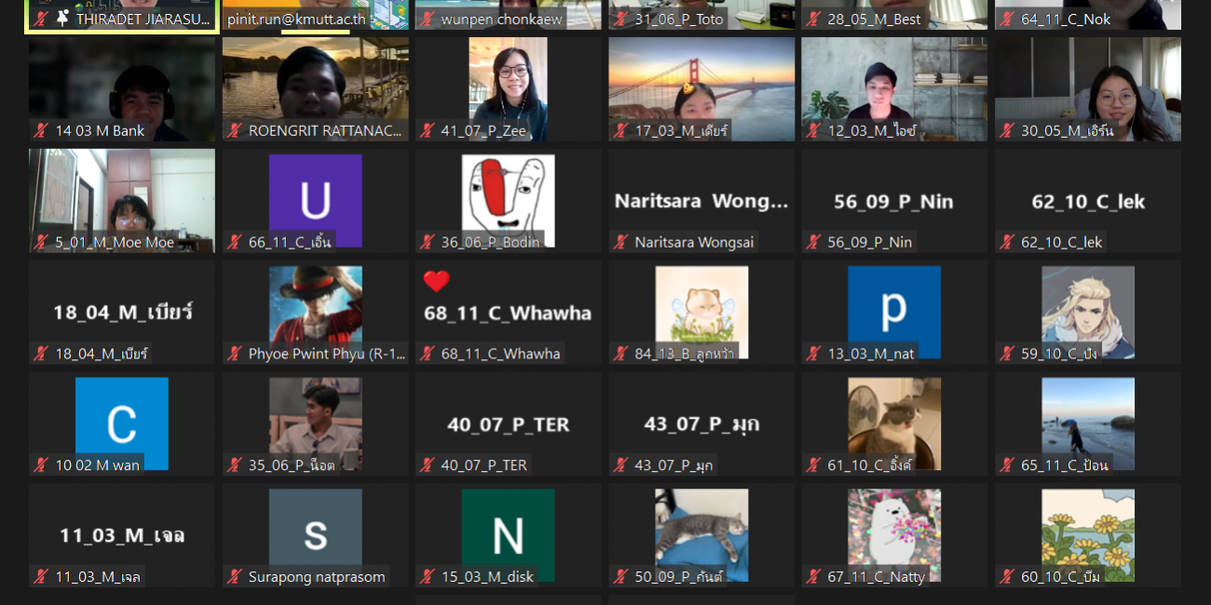Select muted mic icon next to 41_07_P_Zee
The width and height of the screenshot is (1211, 605).
coord(428,130)
